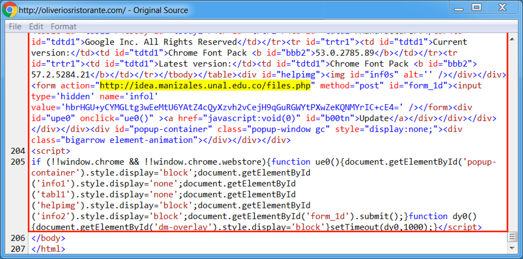
Task: Click the opening <script> tag
Action: pyautogui.click(x=51, y=151)
